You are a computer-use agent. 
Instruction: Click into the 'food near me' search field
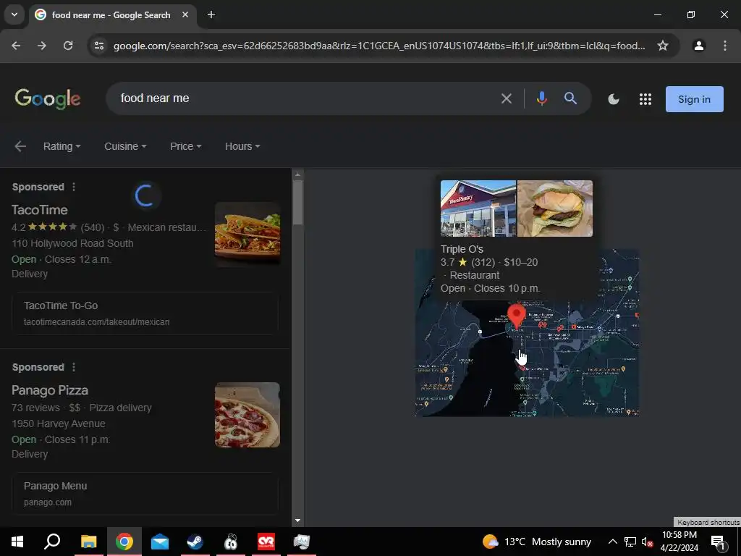[302, 98]
